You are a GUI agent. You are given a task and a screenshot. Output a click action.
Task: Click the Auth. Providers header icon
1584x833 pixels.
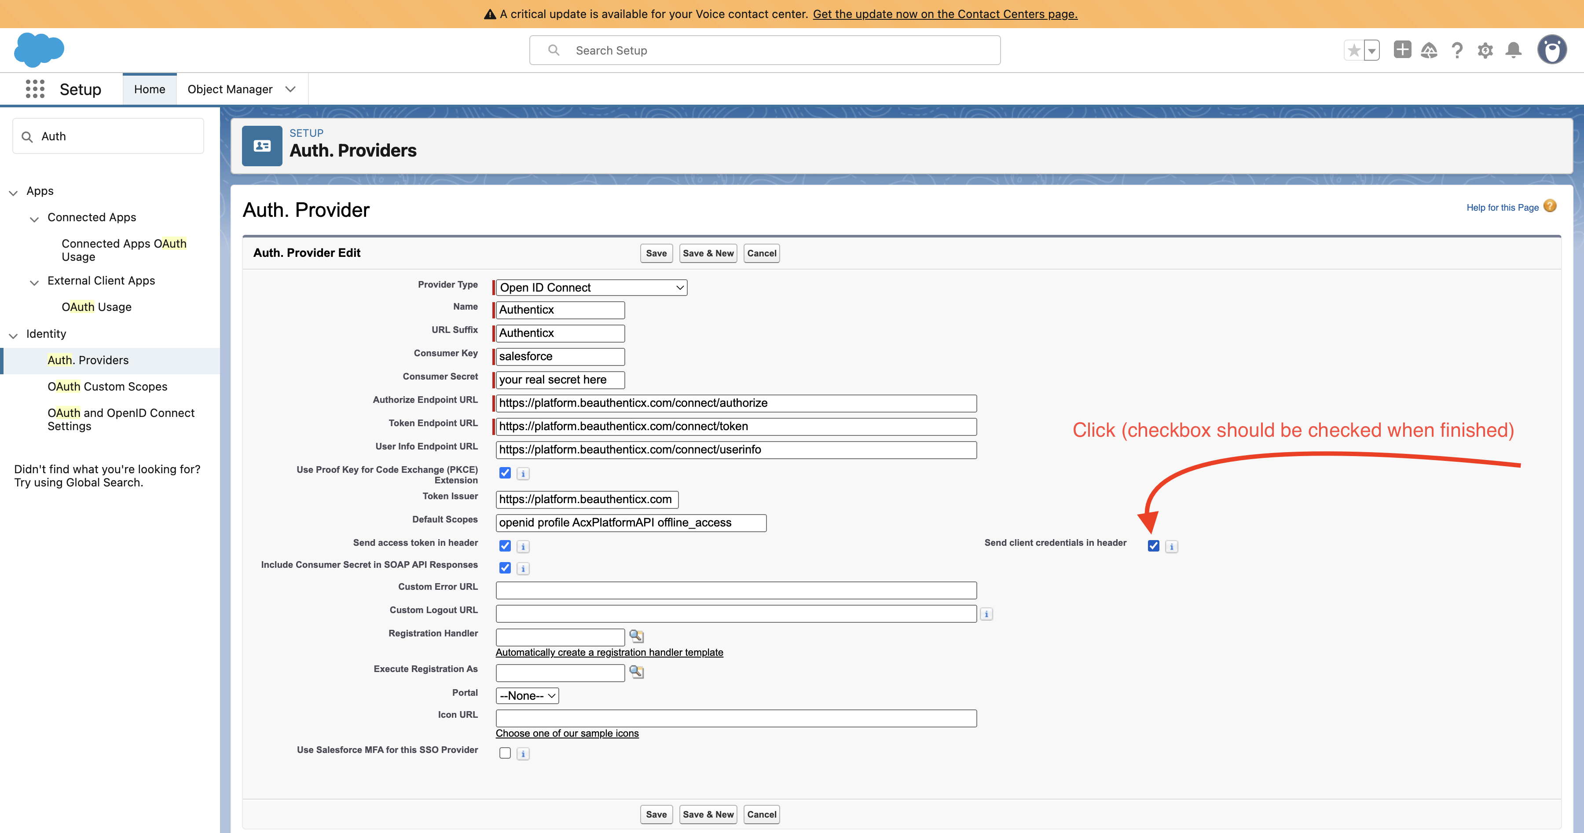pyautogui.click(x=262, y=146)
